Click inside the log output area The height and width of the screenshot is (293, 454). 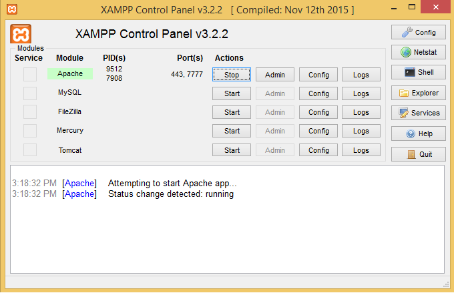pyautogui.click(x=227, y=234)
